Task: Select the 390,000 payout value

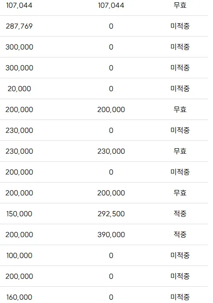Action: [x=111, y=234]
